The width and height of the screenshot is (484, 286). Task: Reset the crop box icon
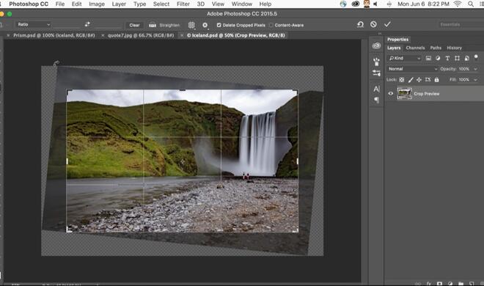click(360, 24)
